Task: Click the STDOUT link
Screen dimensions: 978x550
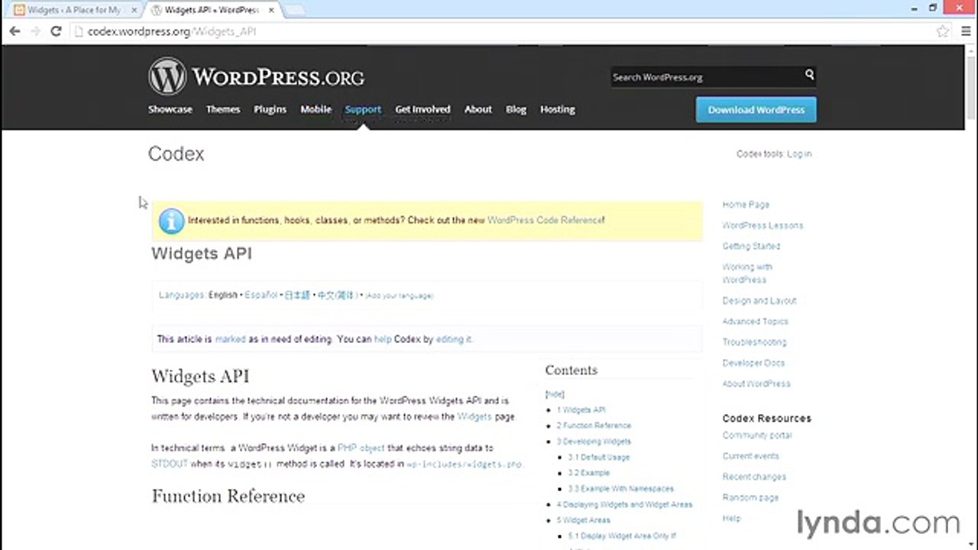Action: click(x=169, y=464)
